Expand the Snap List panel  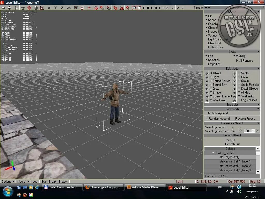pyautogui.click(x=258, y=105)
